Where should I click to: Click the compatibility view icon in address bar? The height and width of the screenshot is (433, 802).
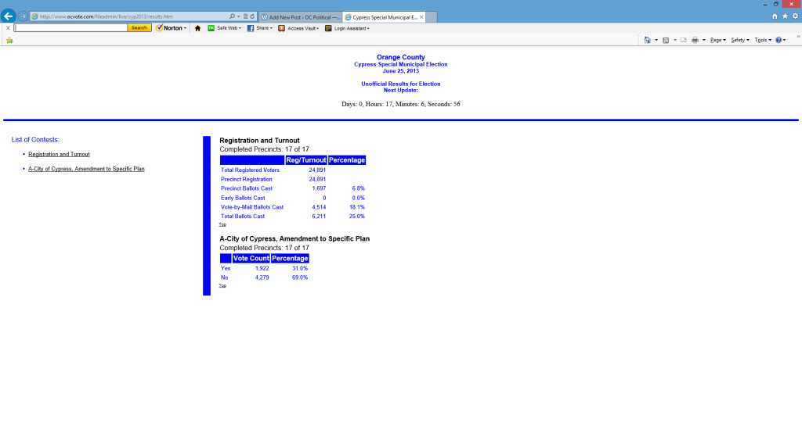click(x=245, y=16)
